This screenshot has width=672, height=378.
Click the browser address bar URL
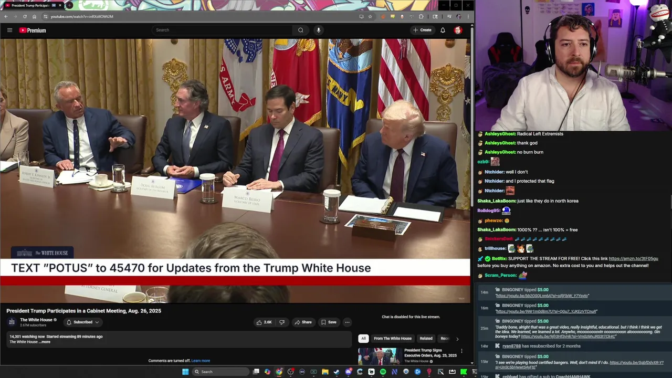82,16
